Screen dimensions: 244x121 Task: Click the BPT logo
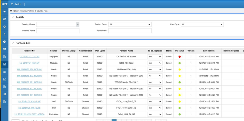[5, 4]
